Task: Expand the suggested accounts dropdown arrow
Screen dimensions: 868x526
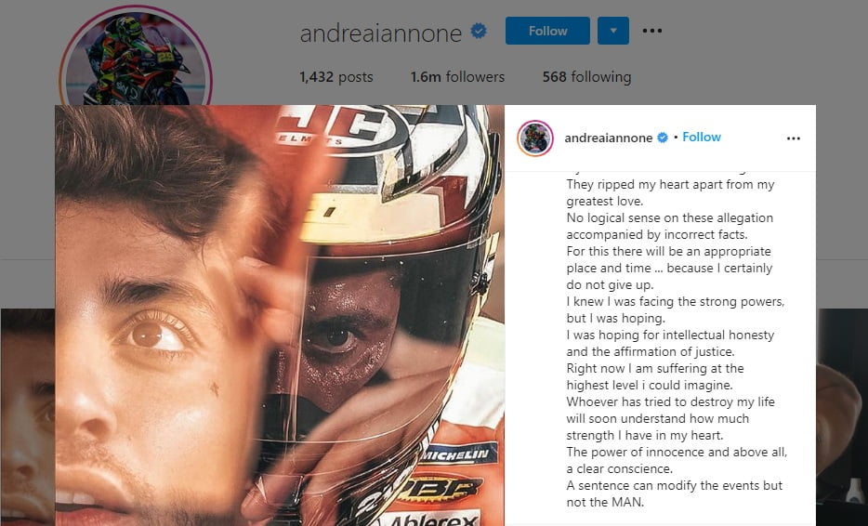Action: tap(613, 31)
